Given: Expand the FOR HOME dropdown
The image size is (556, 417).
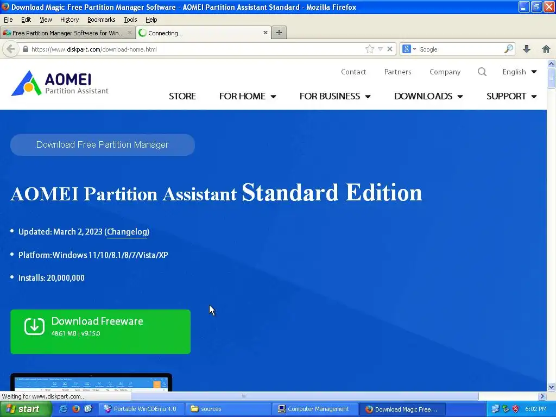Looking at the screenshot, I should point(248,96).
